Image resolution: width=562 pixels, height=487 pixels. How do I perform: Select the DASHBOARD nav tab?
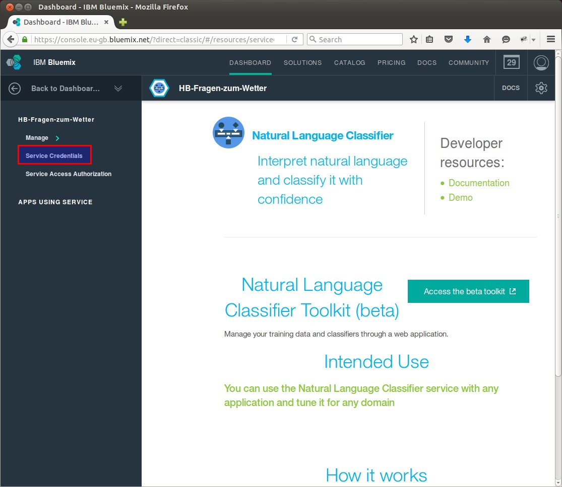pyautogui.click(x=250, y=62)
